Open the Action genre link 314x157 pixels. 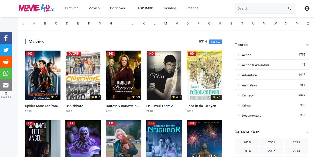[246, 55]
